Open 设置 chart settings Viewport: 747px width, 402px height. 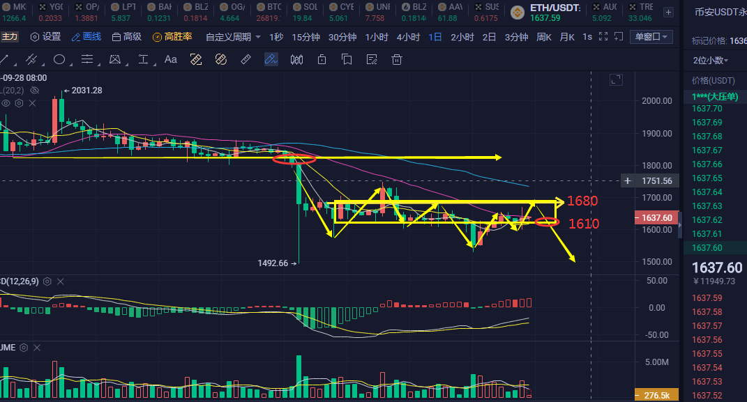(46, 37)
